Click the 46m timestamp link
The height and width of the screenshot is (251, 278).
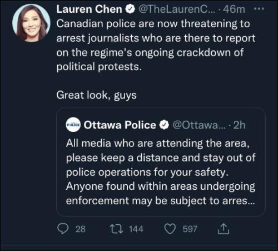click(x=234, y=9)
